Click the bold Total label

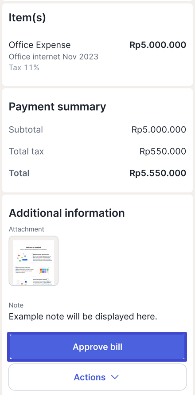pos(19,173)
